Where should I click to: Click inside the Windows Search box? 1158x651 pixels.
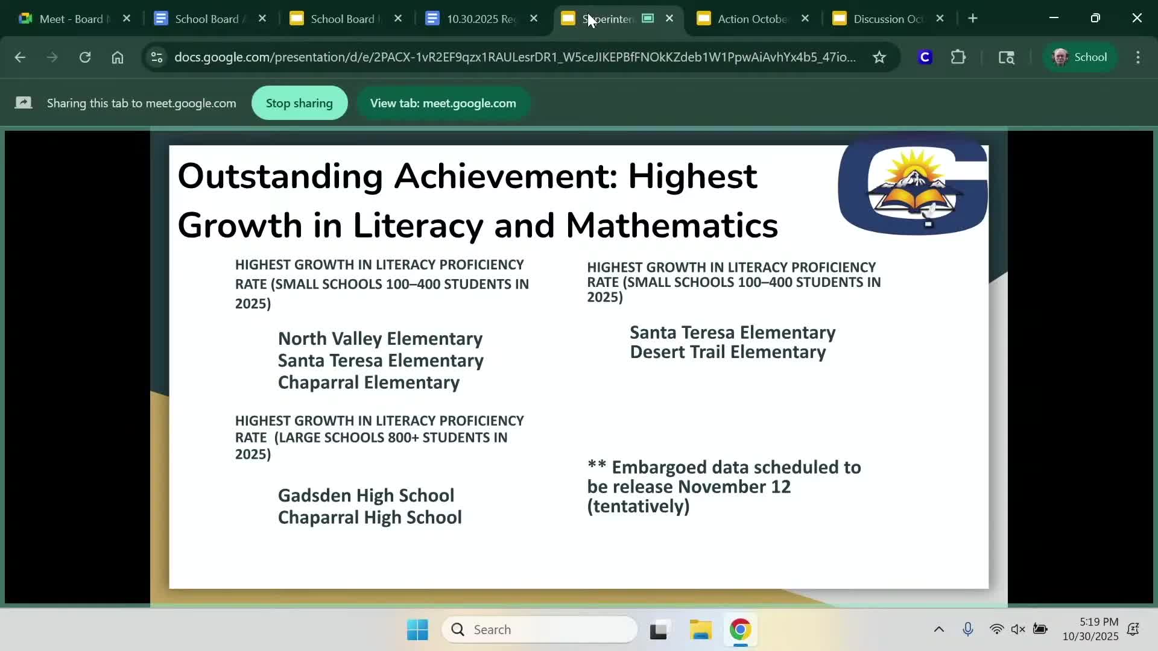(x=540, y=629)
